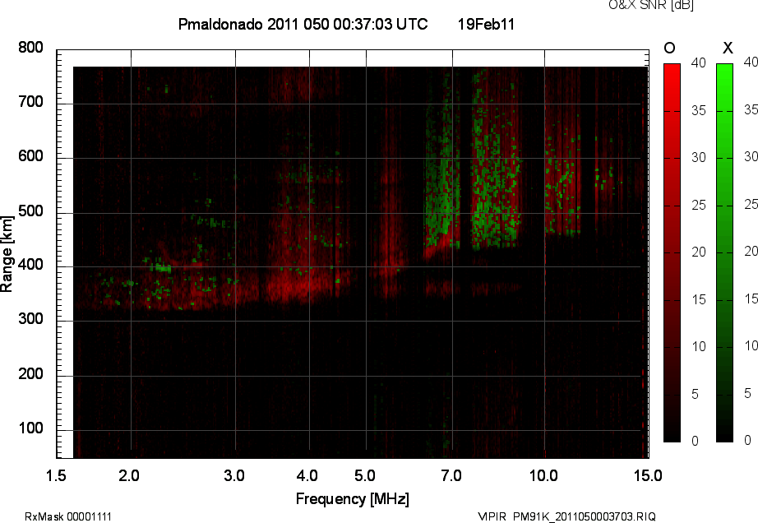Click the 'Range [km]' axis label
This screenshot has width=758, height=523.
7,254
